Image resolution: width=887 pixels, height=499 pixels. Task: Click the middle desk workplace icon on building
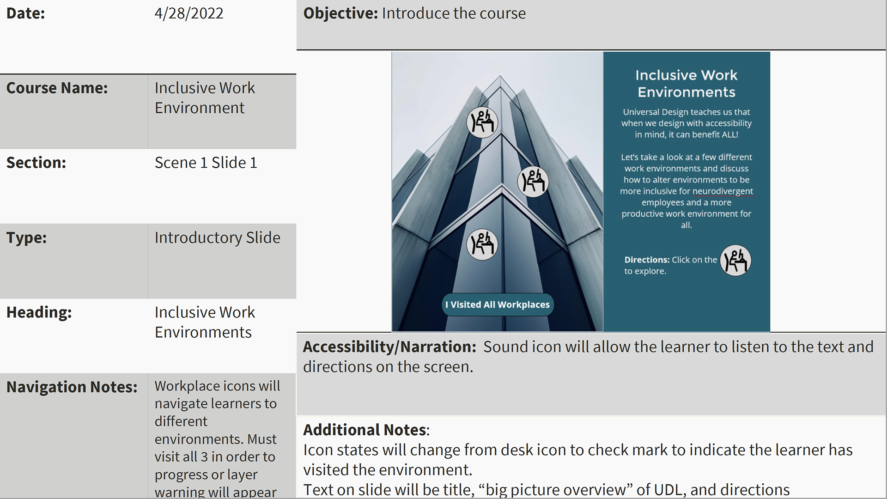tap(533, 182)
